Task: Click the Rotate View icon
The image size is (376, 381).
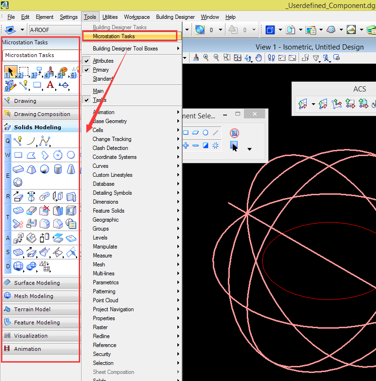Action: coord(248,58)
